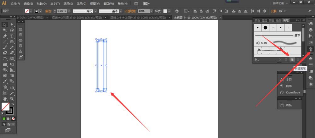
Task: Open the Swatches grid dock icon
Action: pos(311,42)
